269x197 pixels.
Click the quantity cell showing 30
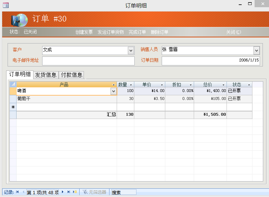tap(126, 99)
